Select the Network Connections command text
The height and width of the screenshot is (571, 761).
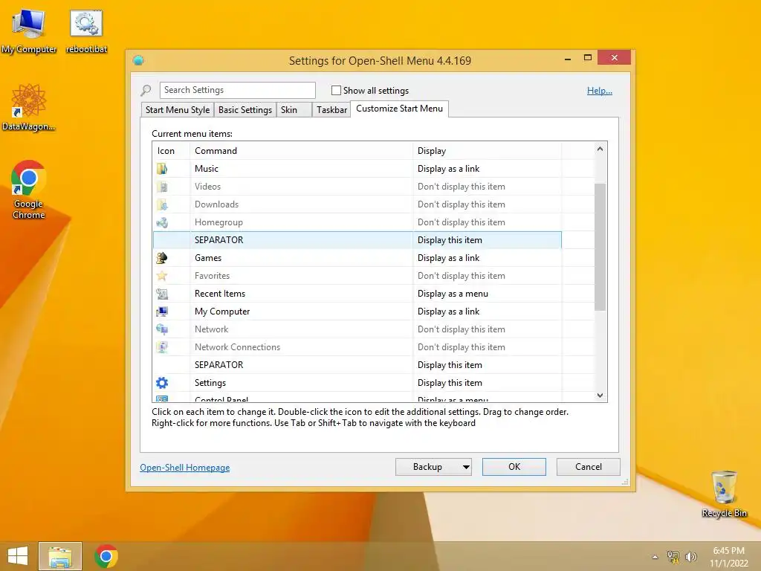click(237, 347)
